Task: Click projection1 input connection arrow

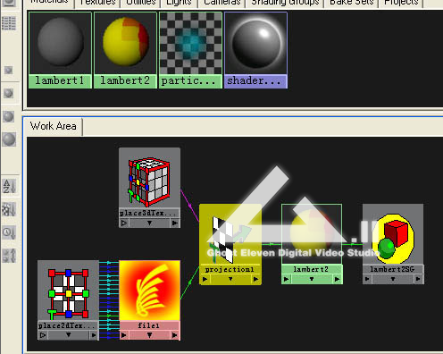Action: coord(205,279)
